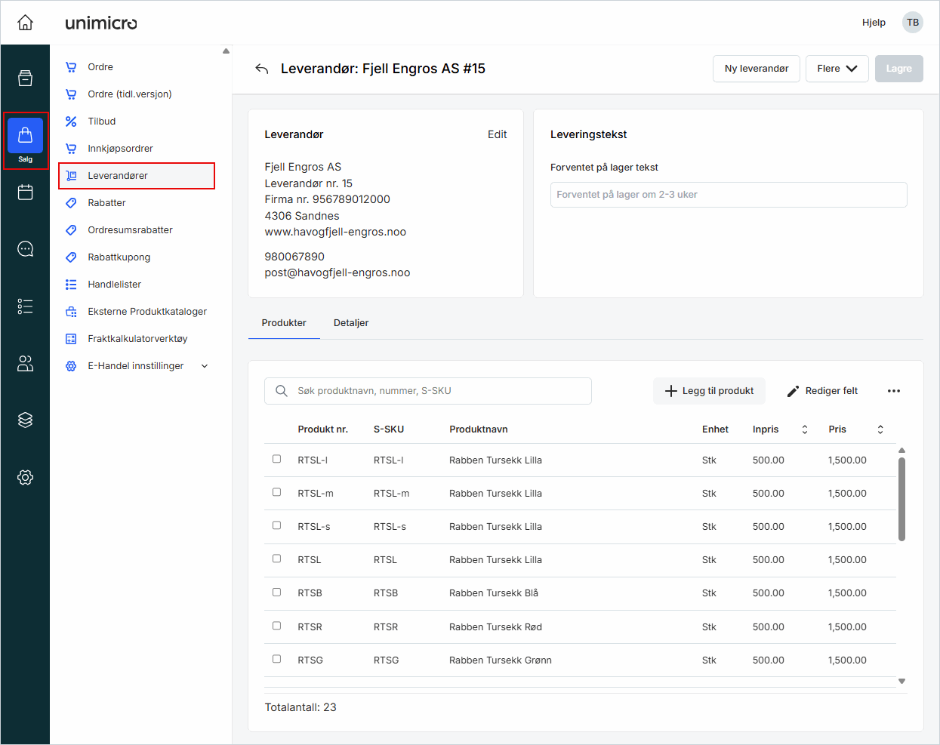Viewport: 940px width, 745px height.
Task: Click the Legg til produkt button
Action: 709,391
